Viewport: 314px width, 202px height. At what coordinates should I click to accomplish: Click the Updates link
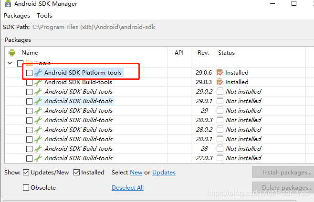tap(164, 172)
